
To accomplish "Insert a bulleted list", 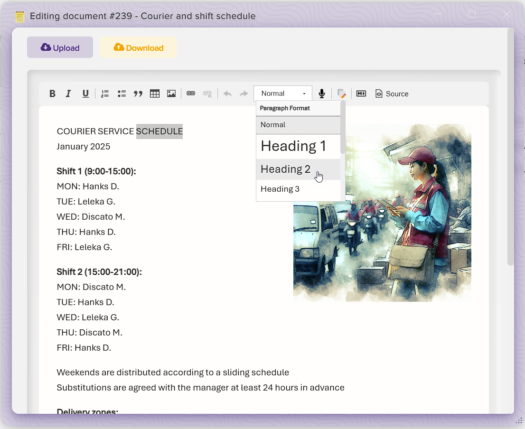I will 122,93.
